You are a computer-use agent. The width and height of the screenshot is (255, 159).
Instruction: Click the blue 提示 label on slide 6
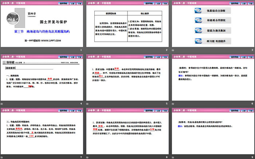pos(181,76)
